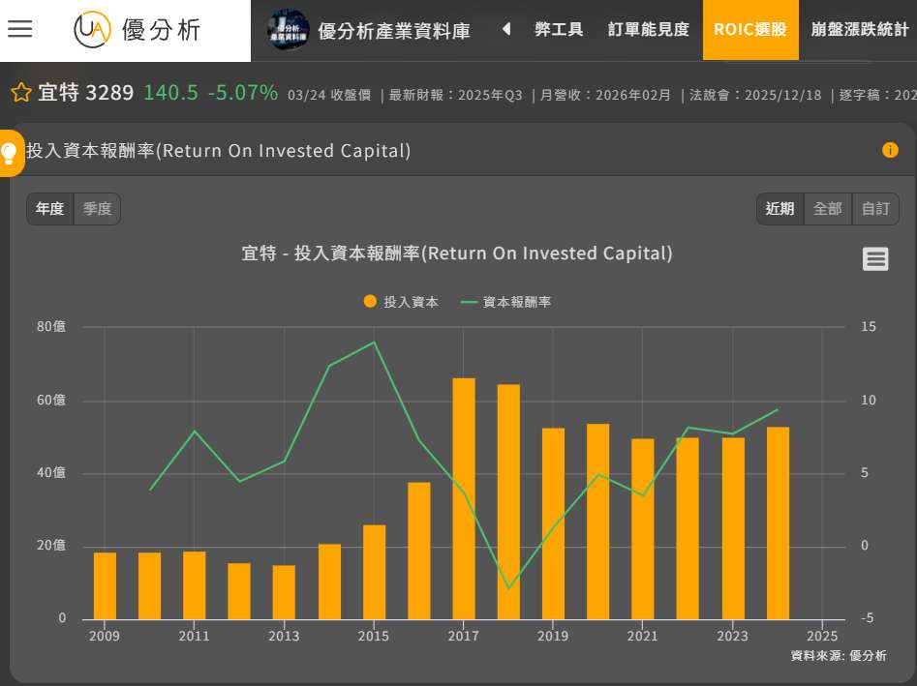The height and width of the screenshot is (686, 917).
Task: Open the ROIC選股 tab
Action: point(750,30)
